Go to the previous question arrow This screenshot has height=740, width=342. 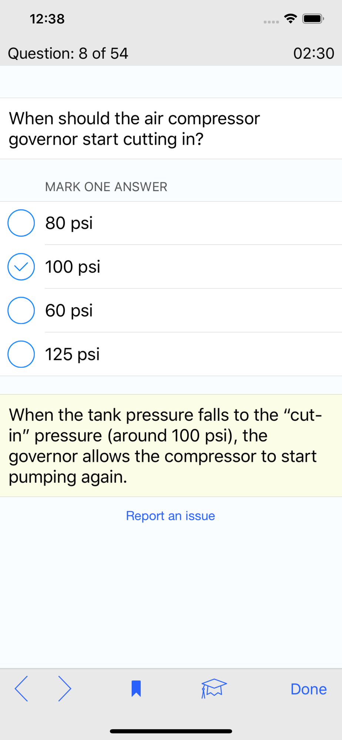21,689
